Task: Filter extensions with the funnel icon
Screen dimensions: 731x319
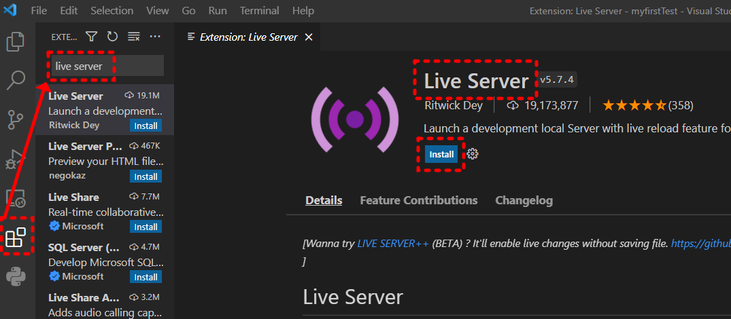Action: [x=91, y=36]
